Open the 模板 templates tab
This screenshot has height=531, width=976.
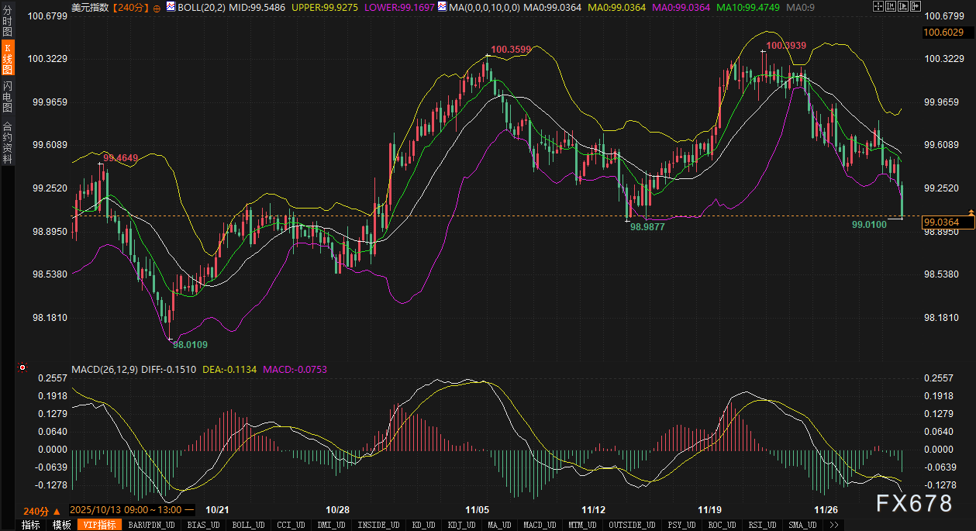pos(61,525)
